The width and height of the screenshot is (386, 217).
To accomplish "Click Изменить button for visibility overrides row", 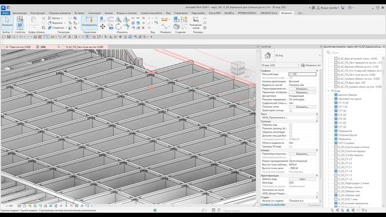I will tap(302, 89).
